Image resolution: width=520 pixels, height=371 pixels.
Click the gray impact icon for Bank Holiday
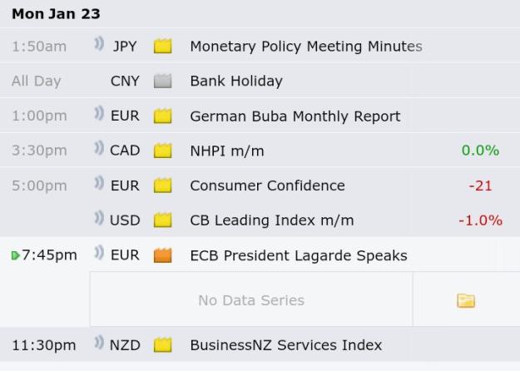point(163,81)
